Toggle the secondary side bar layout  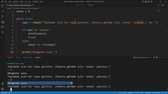click(149, 2)
